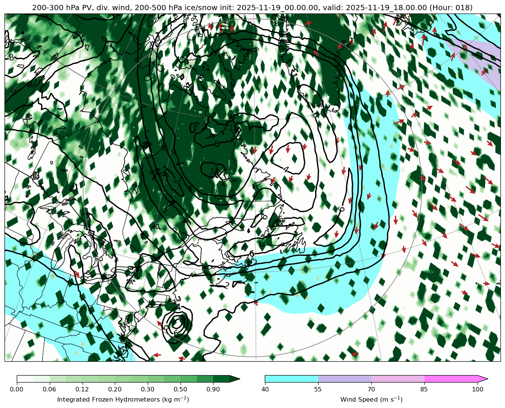Click the "Integrated Frozen Hydrometeors" axis label
505x408 pixels.
[x=123, y=399]
